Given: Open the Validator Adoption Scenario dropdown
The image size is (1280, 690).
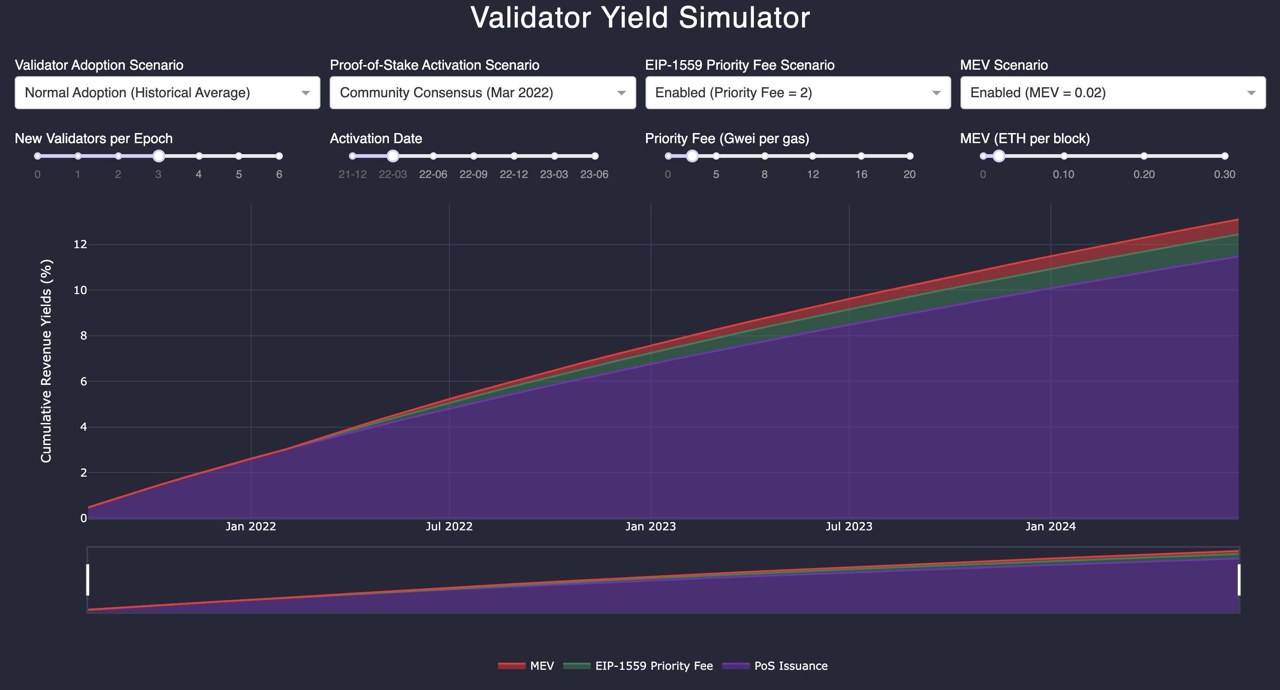Looking at the screenshot, I should pos(167,93).
